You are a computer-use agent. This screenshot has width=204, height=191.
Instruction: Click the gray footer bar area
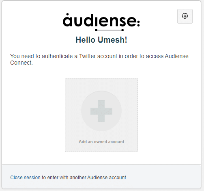(101, 176)
